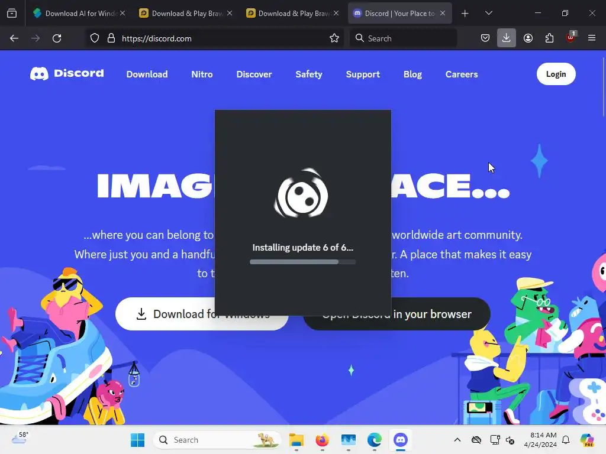Click the OneDrive cloud tray icon

click(476, 440)
